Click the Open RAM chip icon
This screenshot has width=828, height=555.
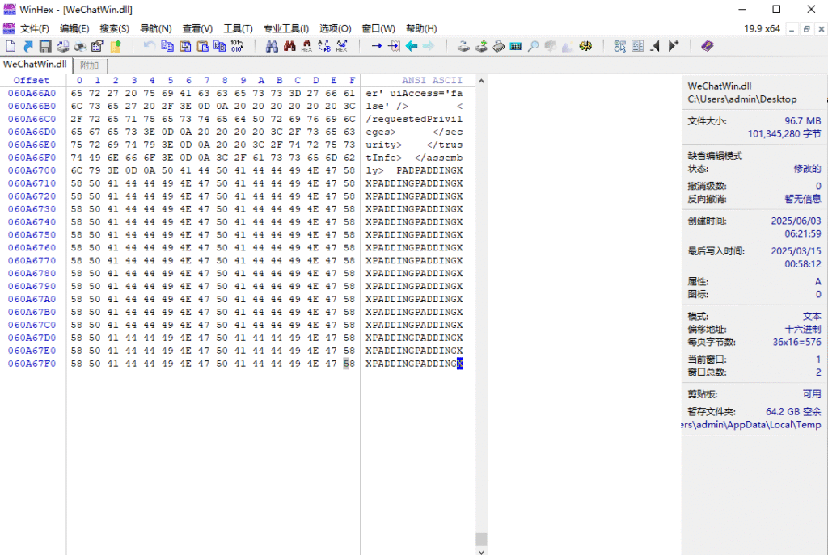tap(498, 46)
